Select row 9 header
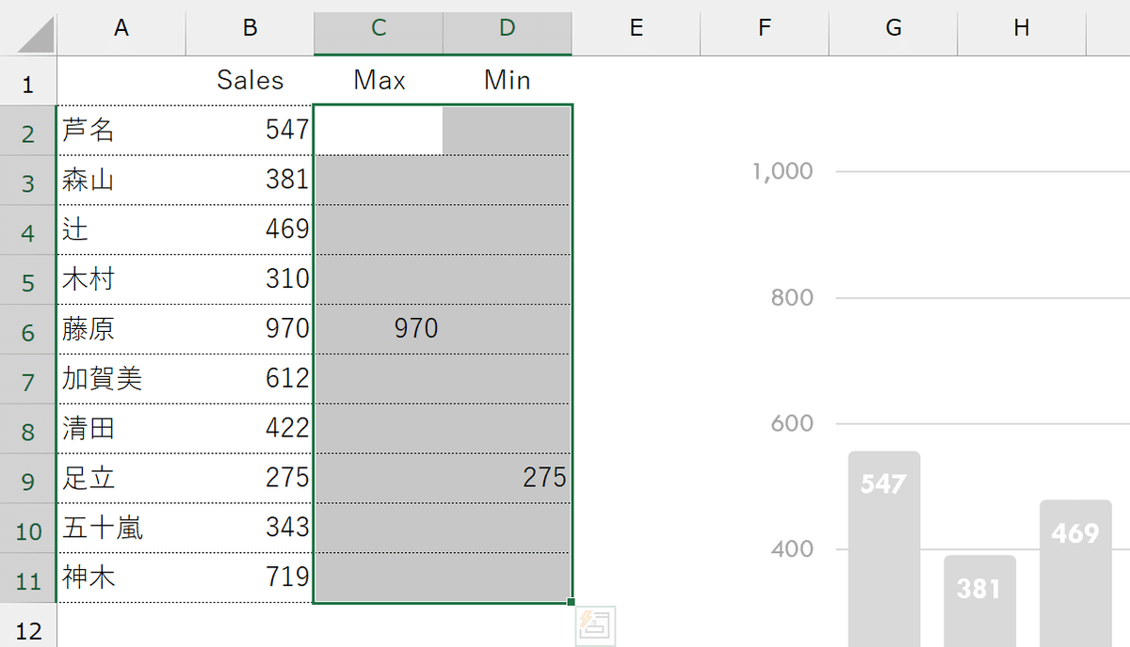The image size is (1130, 647). (28, 480)
